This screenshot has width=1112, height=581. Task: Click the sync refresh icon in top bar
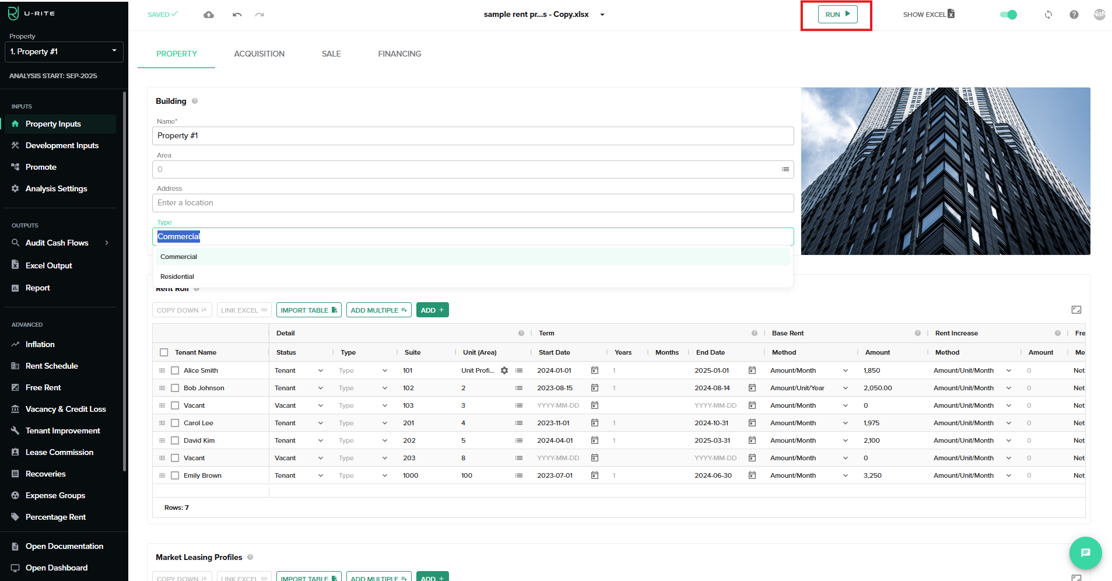tap(1048, 15)
